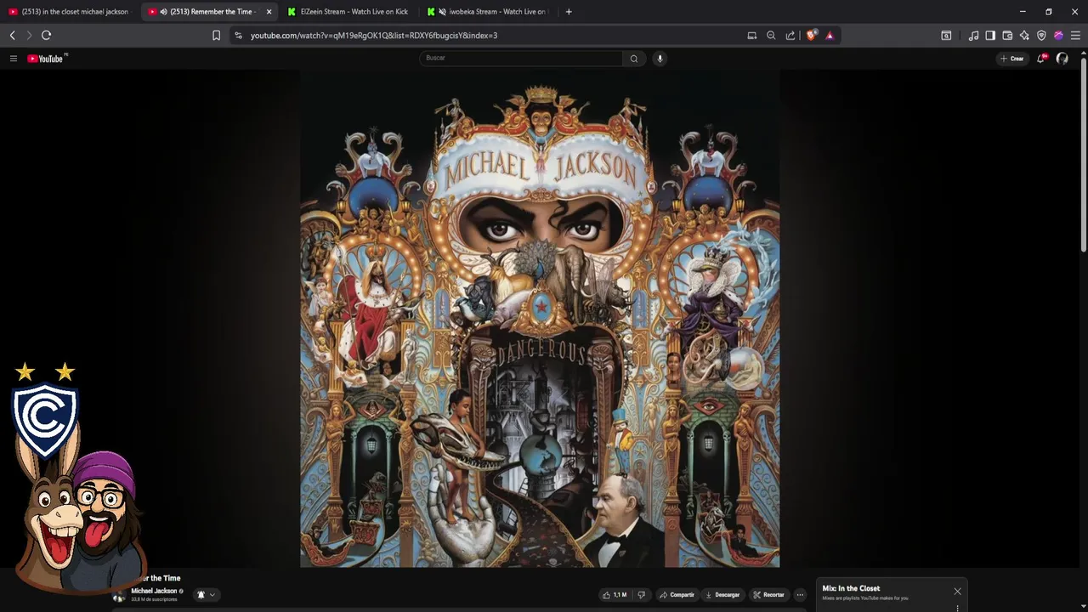Reload the current YouTube page
The height and width of the screenshot is (612, 1088).
(x=47, y=35)
